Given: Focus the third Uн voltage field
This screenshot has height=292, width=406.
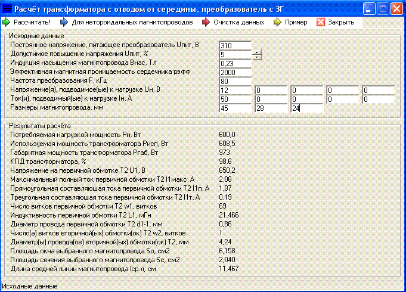Looking at the screenshot, I should (306, 91).
